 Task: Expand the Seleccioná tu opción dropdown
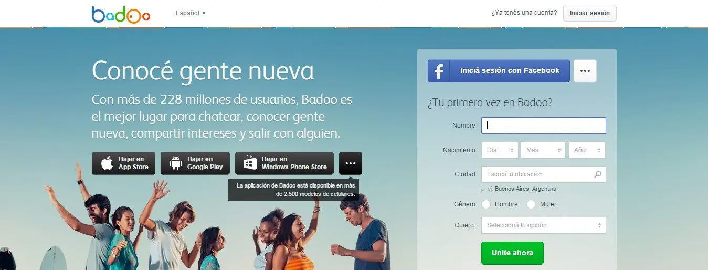(x=543, y=225)
